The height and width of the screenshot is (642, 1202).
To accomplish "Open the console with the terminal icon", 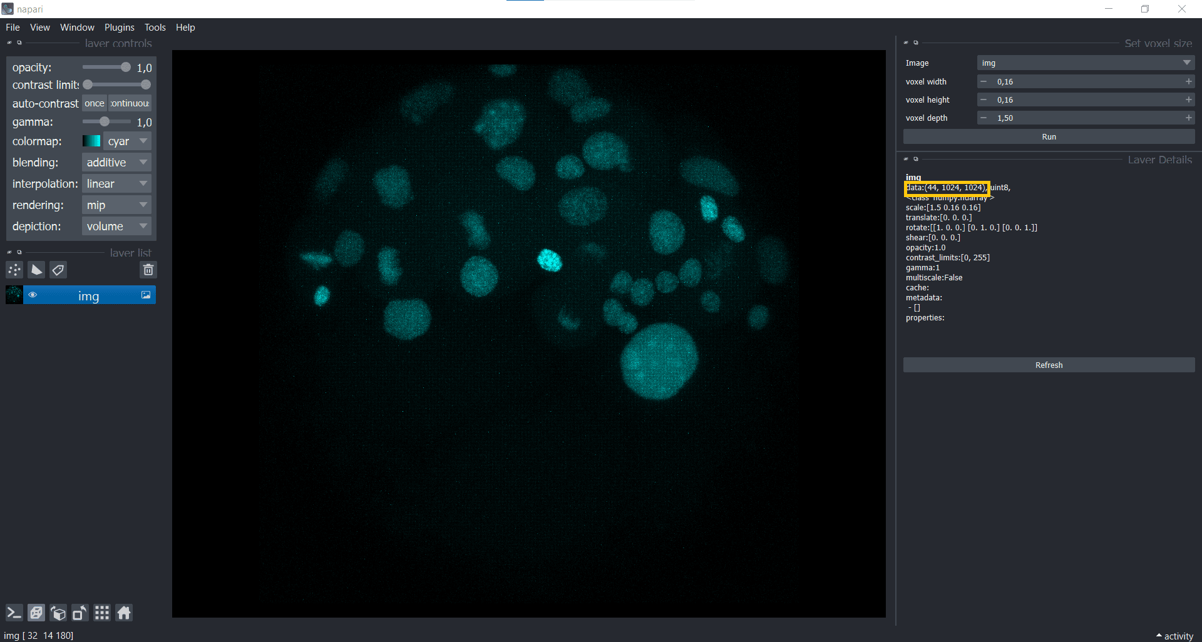I will point(14,613).
